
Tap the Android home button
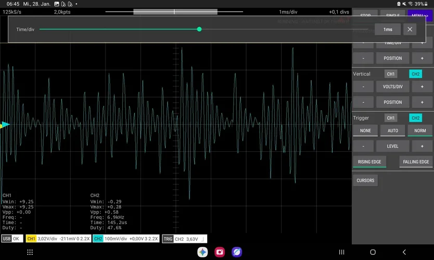pyautogui.click(x=373, y=252)
